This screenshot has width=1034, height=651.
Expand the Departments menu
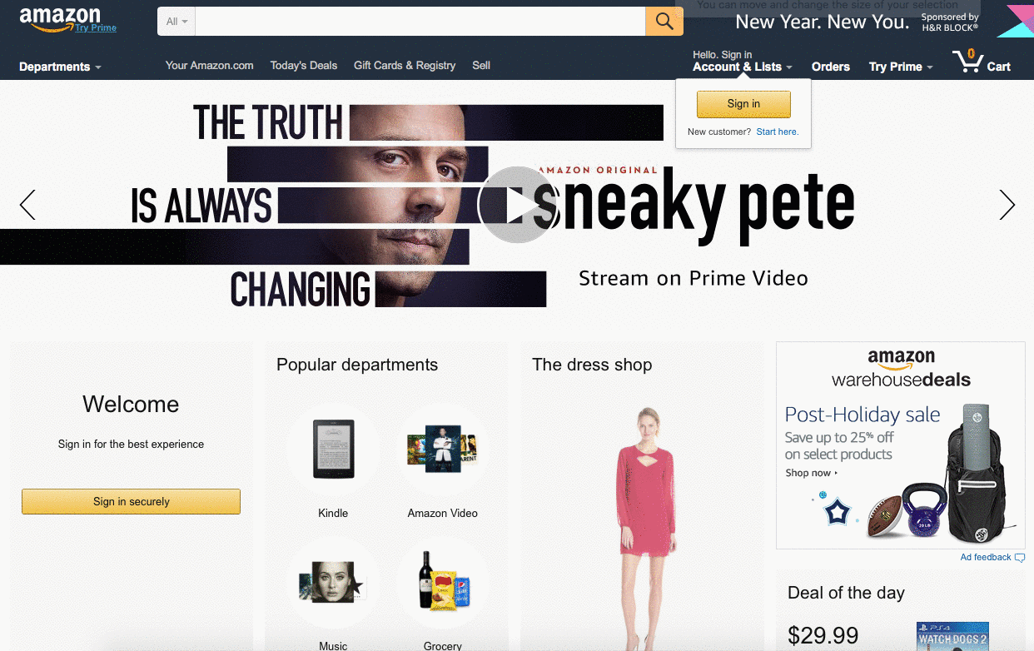pos(60,67)
